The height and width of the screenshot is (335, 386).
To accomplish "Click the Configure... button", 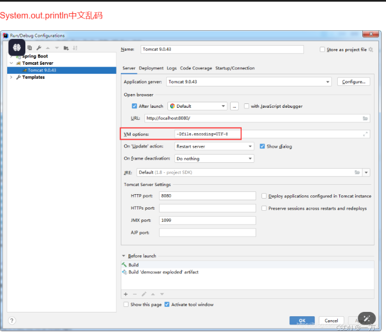I will click(354, 81).
